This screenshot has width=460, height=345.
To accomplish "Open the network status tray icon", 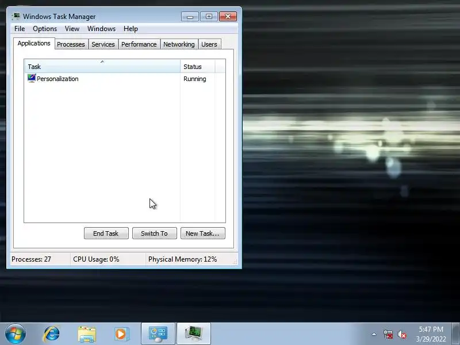I will tap(388, 334).
